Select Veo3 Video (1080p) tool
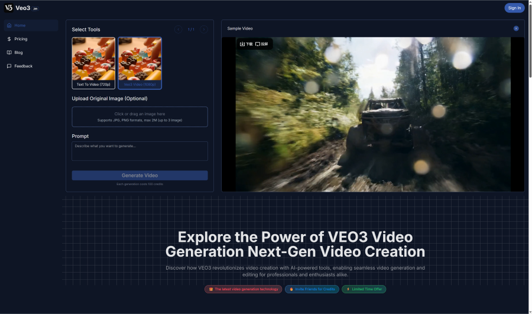 [140, 63]
